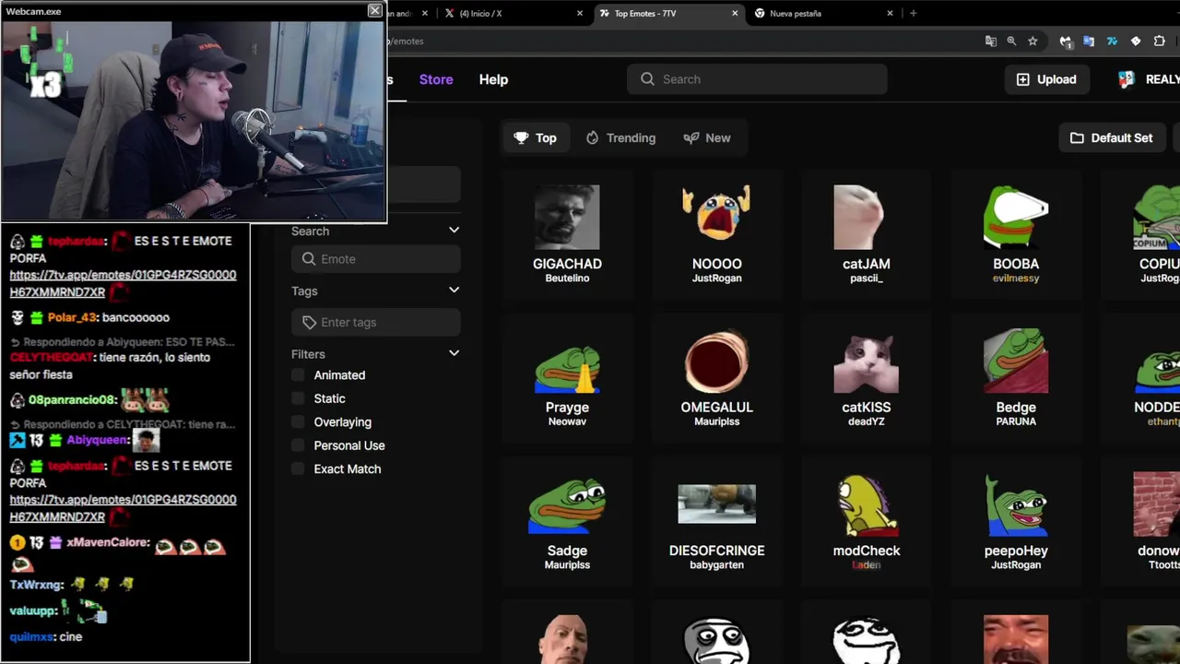The width and height of the screenshot is (1180, 664).
Task: Select the Trending emotes tab
Action: pos(620,137)
